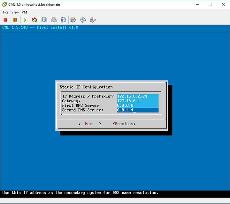Click the take snapshot toolbar icon

(44, 20)
